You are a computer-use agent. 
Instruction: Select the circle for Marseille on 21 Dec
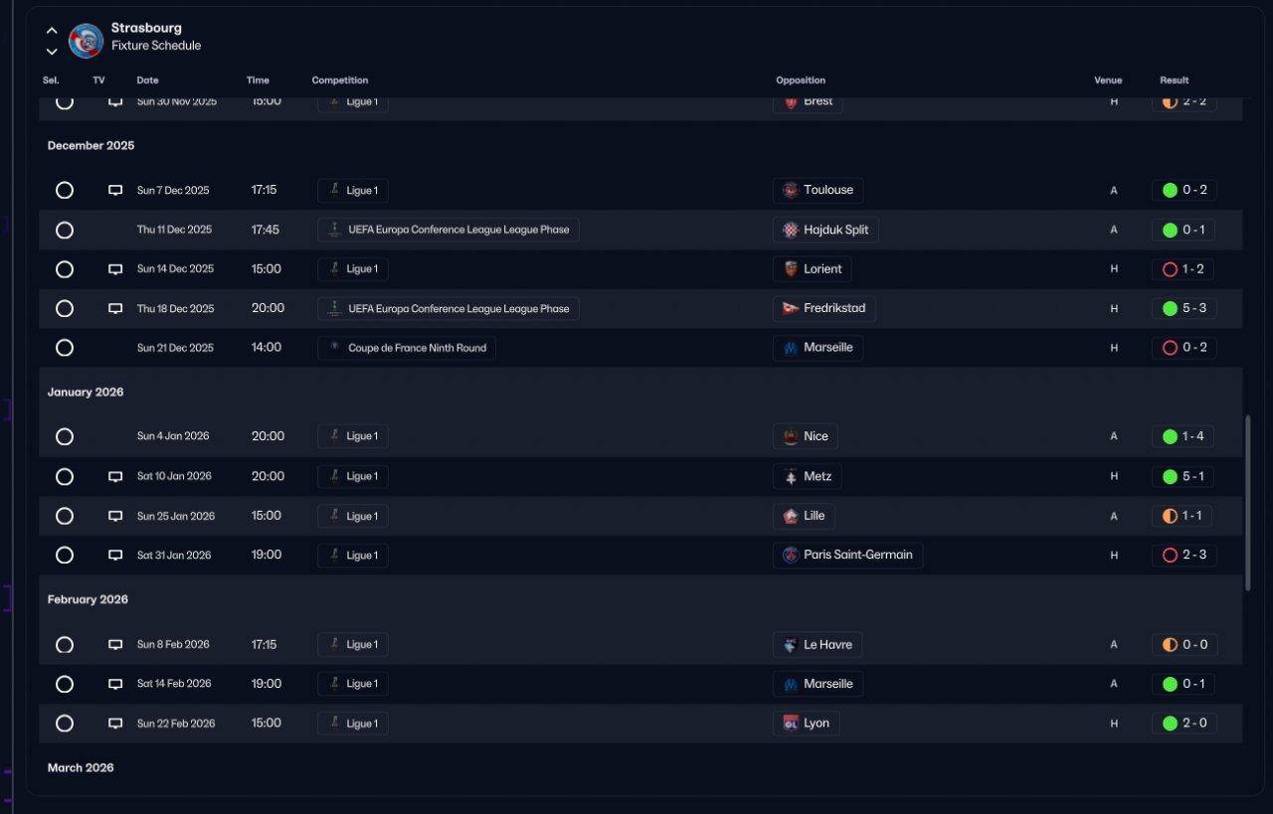(x=65, y=348)
